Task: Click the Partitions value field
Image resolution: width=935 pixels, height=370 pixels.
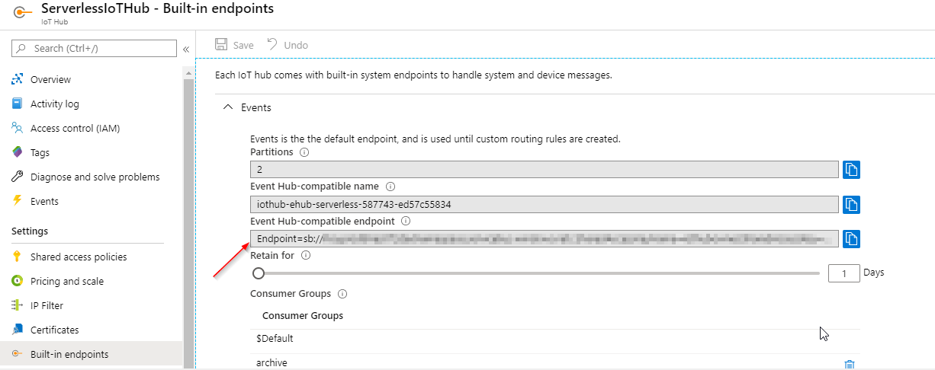Action: pos(545,169)
